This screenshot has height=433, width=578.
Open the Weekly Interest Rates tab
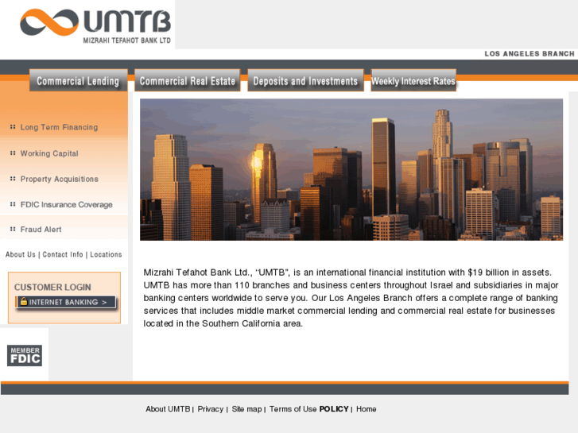(x=413, y=80)
